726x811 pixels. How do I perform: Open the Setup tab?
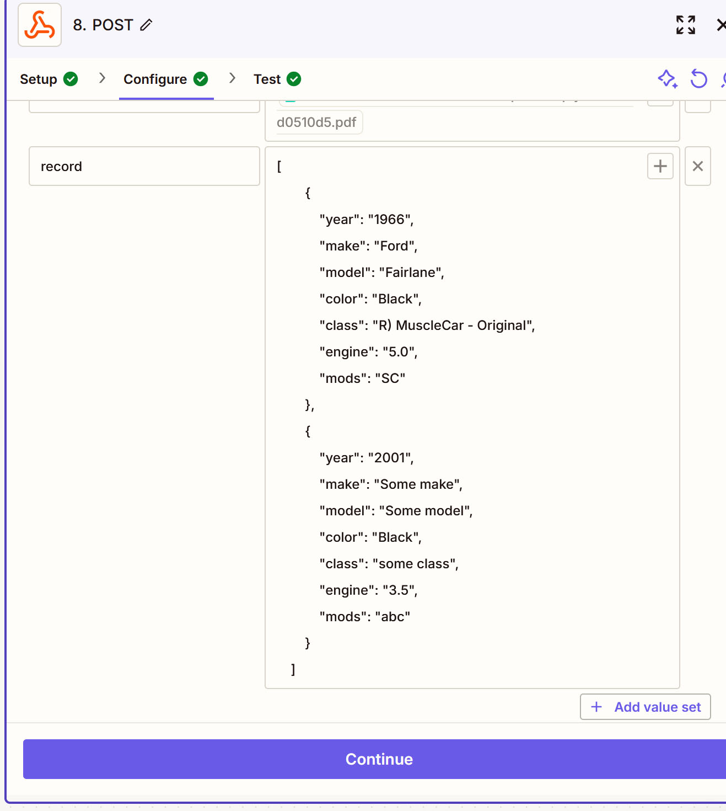[x=49, y=79]
